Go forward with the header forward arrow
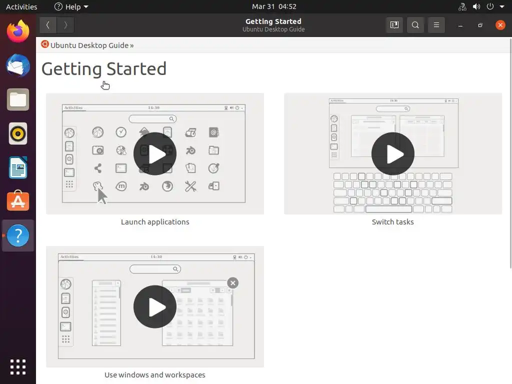The image size is (512, 384). pos(65,25)
